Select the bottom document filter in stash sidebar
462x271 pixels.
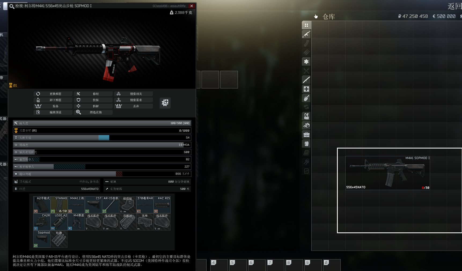click(306, 171)
